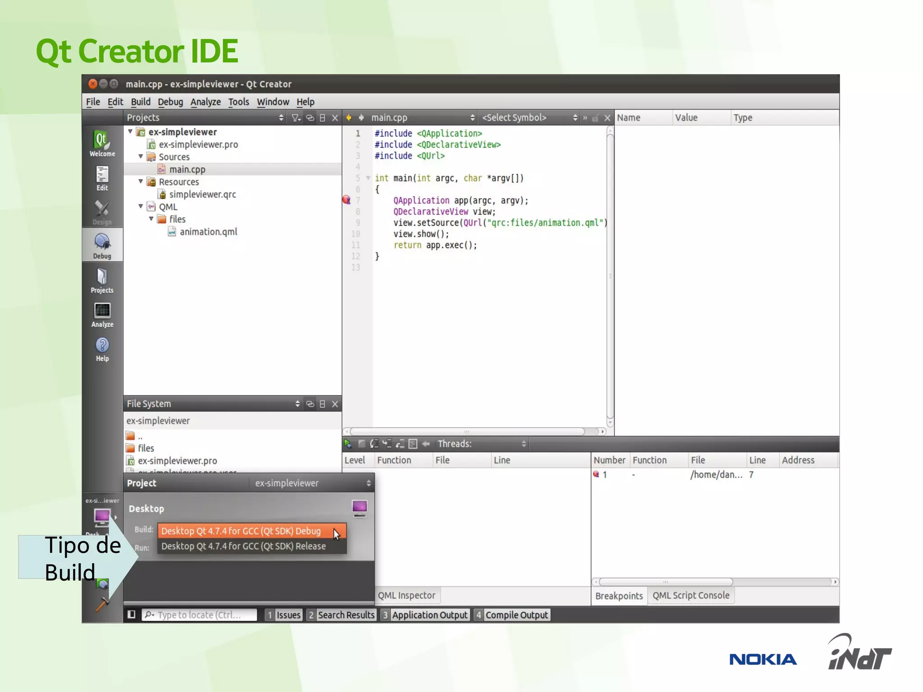
Task: Select the Release build configuration for Qt 4.7.4
Action: [252, 546]
